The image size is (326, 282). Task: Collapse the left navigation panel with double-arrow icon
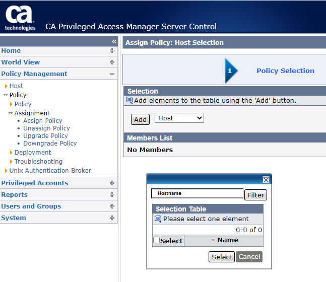pyautogui.click(x=114, y=41)
